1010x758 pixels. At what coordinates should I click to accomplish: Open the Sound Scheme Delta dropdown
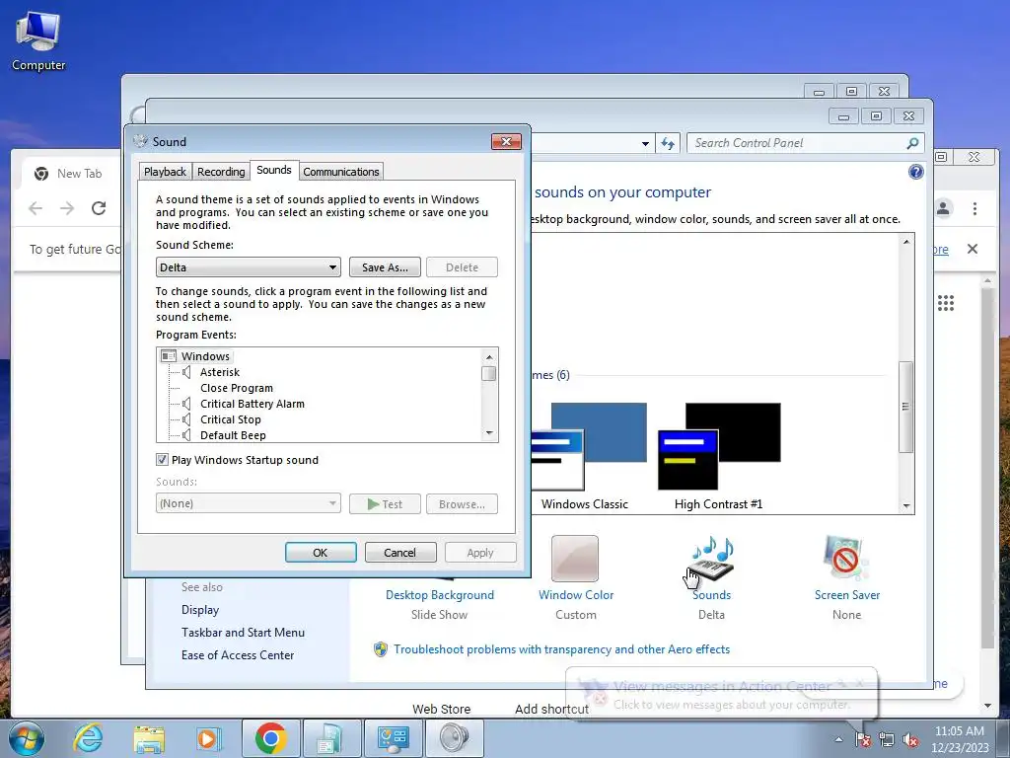pyautogui.click(x=248, y=266)
